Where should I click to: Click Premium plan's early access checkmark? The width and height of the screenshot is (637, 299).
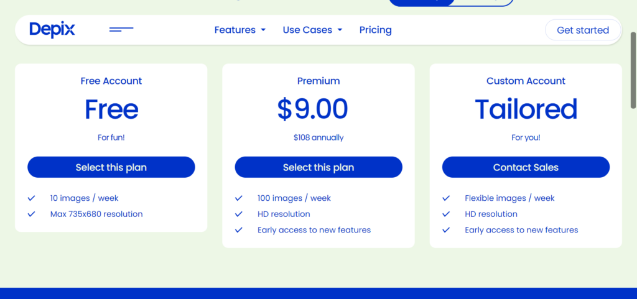click(x=238, y=230)
